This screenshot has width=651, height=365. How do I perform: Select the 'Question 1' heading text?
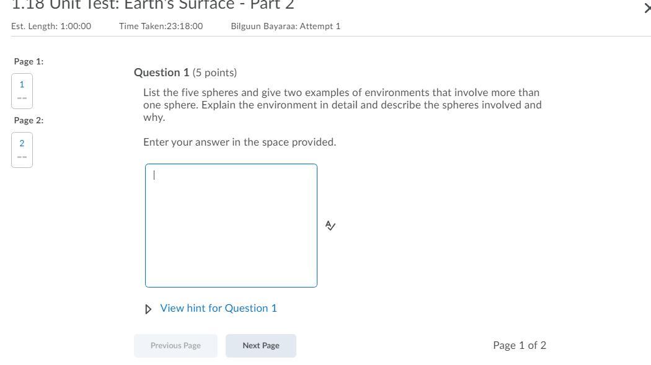click(161, 73)
